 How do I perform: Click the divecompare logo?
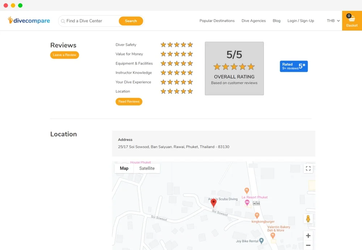click(29, 21)
